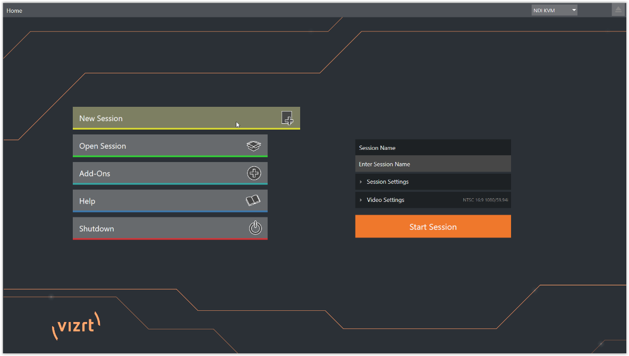Click the New Session page-plus icon

tap(287, 118)
